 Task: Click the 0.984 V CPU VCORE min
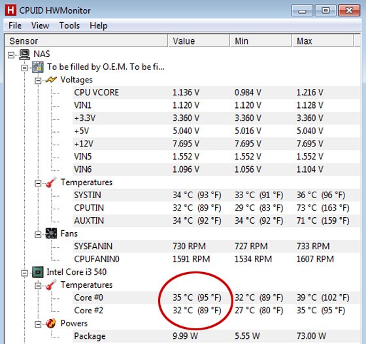pos(248,92)
